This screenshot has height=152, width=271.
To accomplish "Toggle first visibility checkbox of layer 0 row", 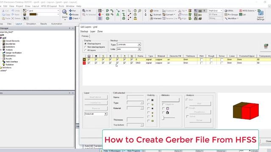I will tap(89, 60).
